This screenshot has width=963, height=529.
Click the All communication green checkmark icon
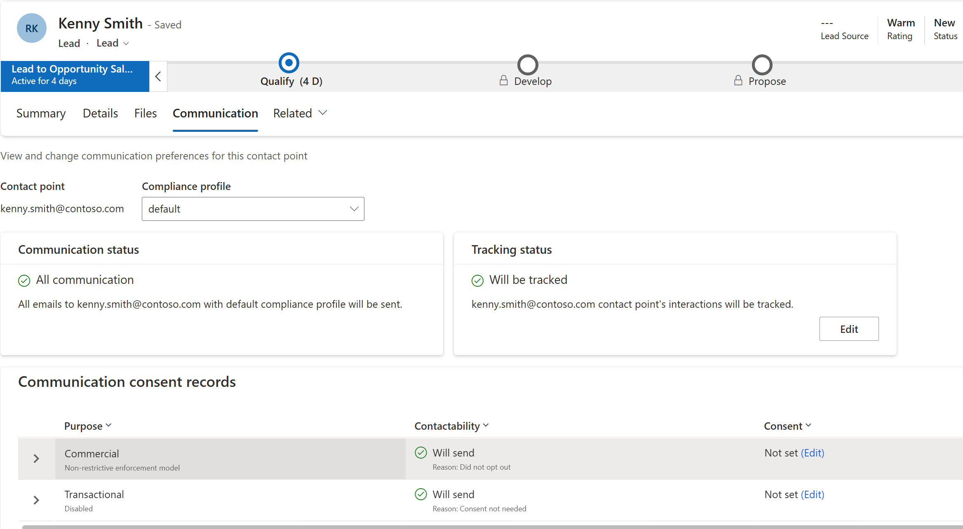coord(24,281)
